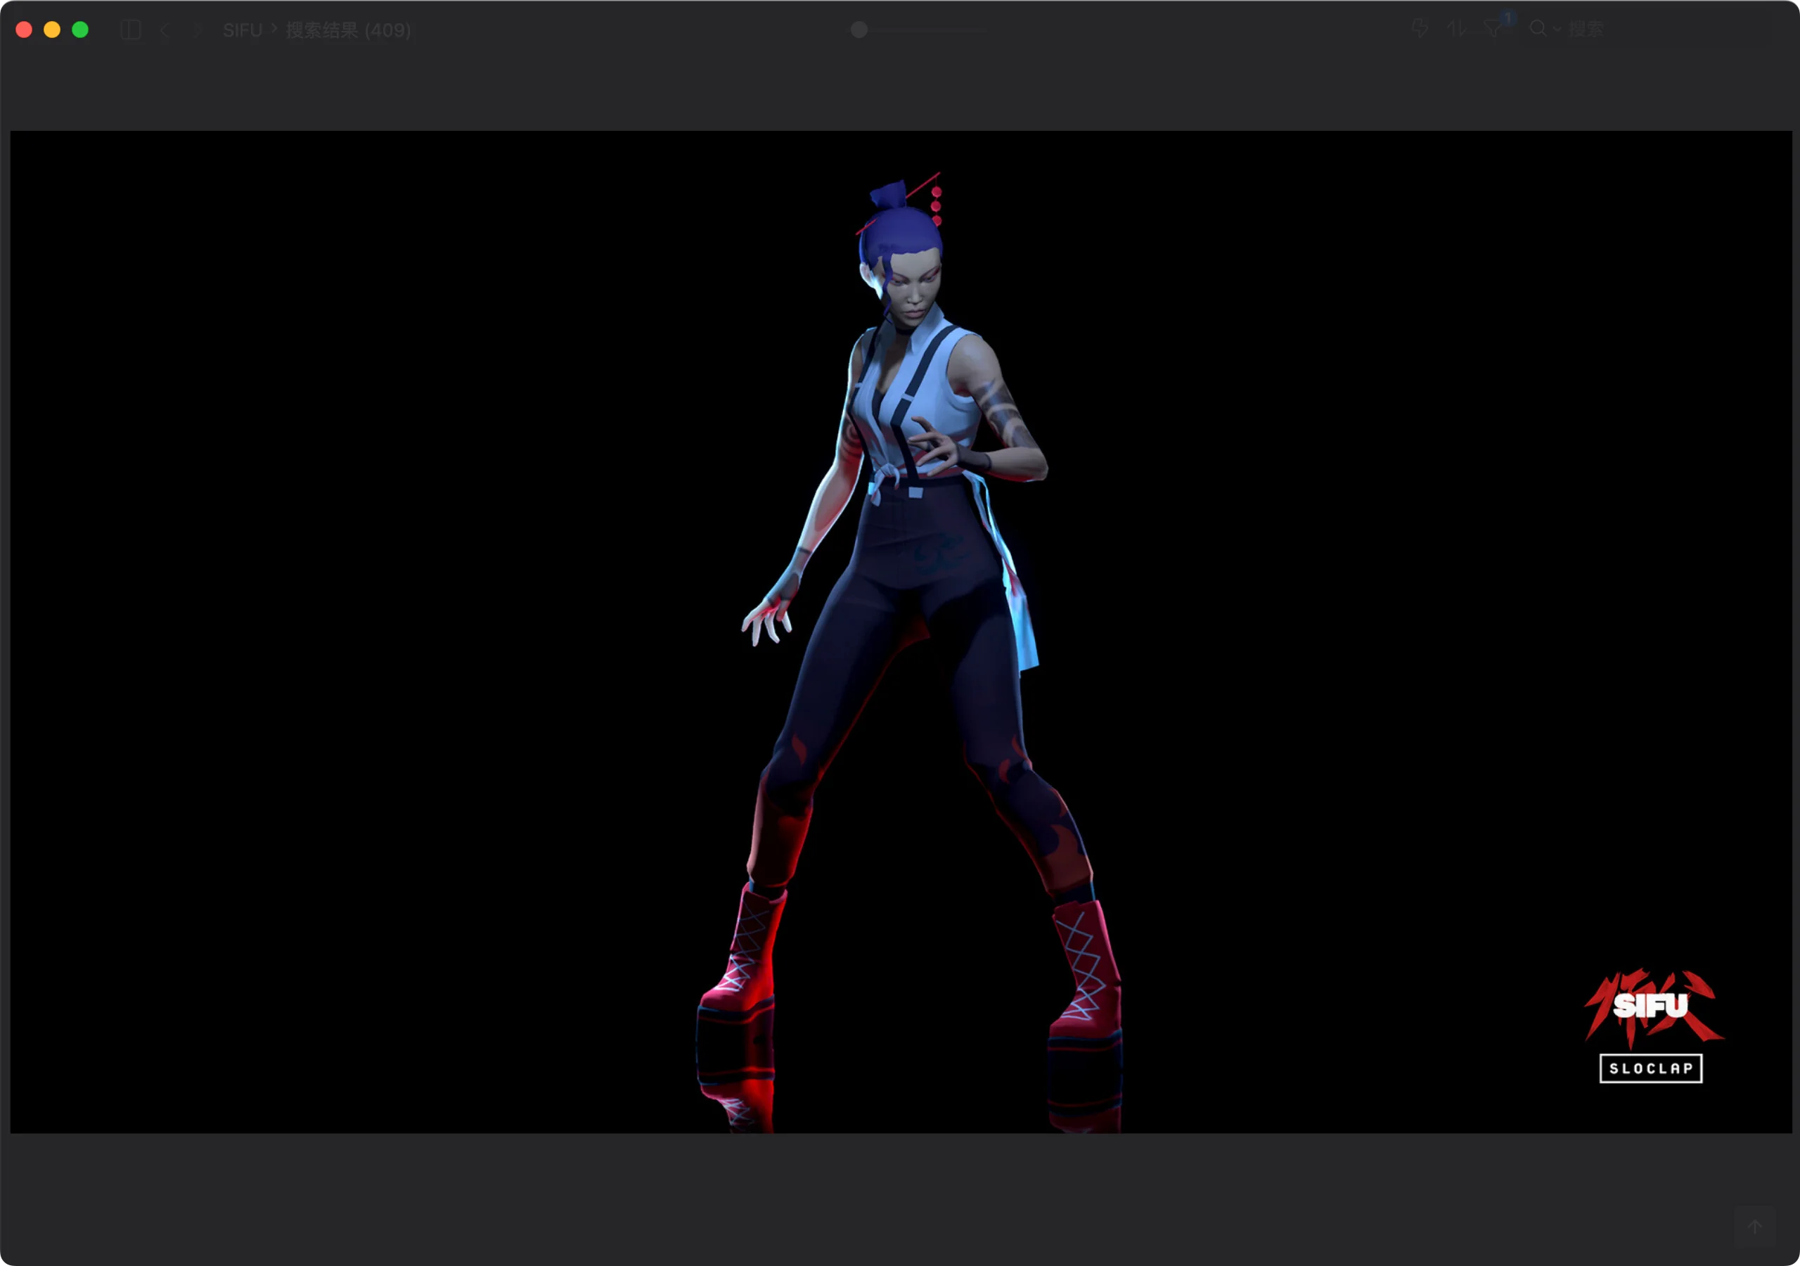1800x1266 pixels.
Task: Click the scroll-to-top arrow button
Action: click(1754, 1227)
